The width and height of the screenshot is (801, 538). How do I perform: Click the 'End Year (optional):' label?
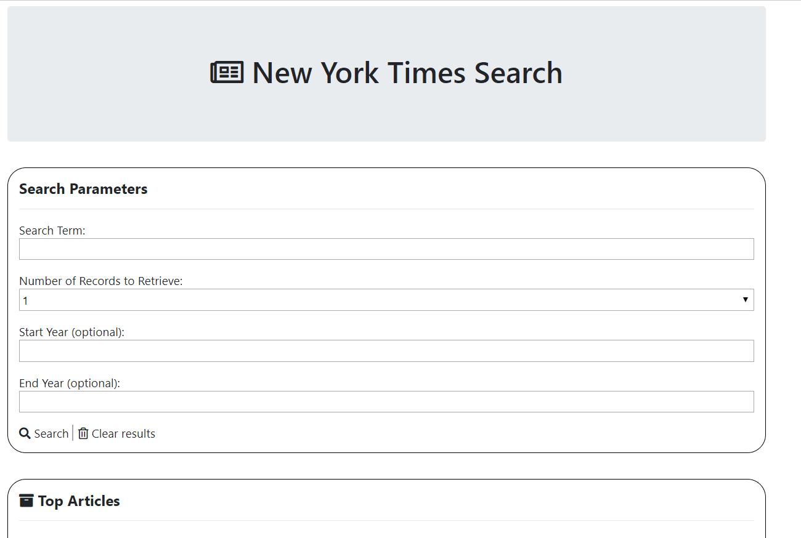click(70, 383)
